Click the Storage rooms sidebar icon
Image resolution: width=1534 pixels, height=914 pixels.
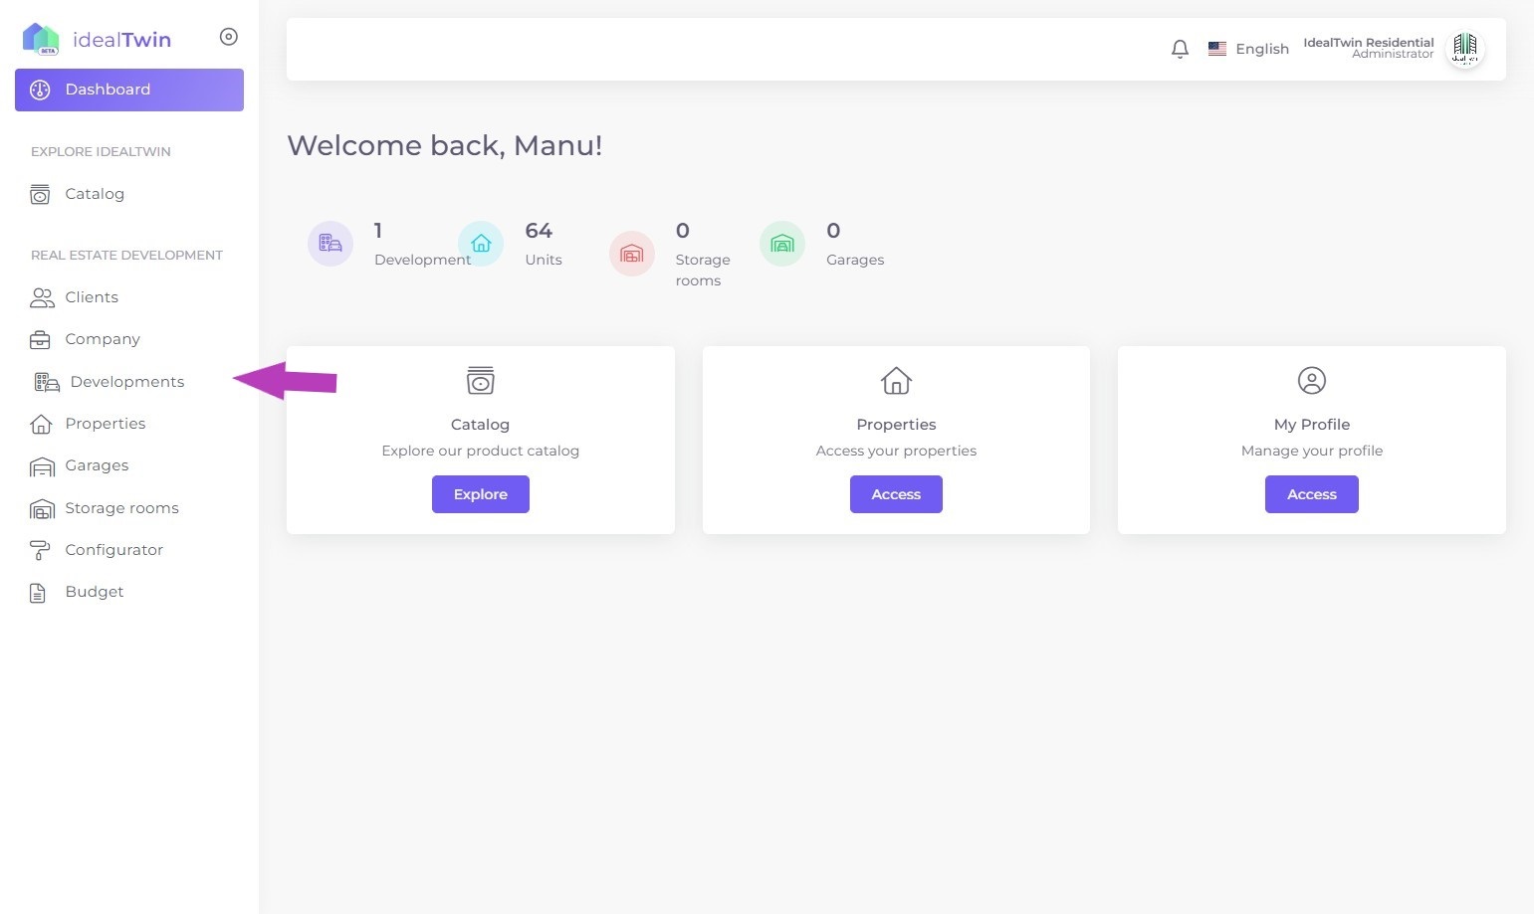point(42,509)
